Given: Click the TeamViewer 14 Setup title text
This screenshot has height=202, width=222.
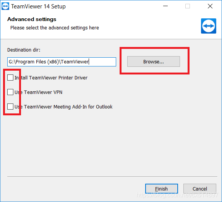Looking at the screenshot, I should point(38,6).
